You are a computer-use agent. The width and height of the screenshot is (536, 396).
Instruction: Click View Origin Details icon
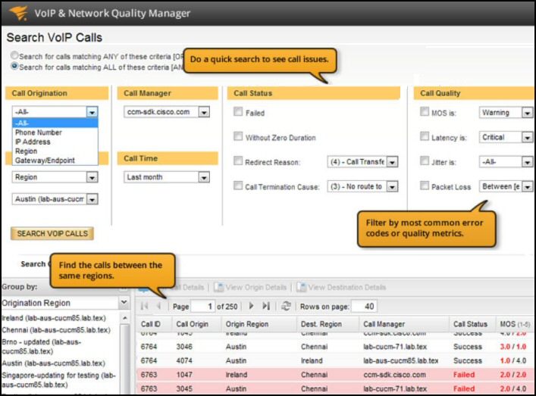[x=219, y=287]
